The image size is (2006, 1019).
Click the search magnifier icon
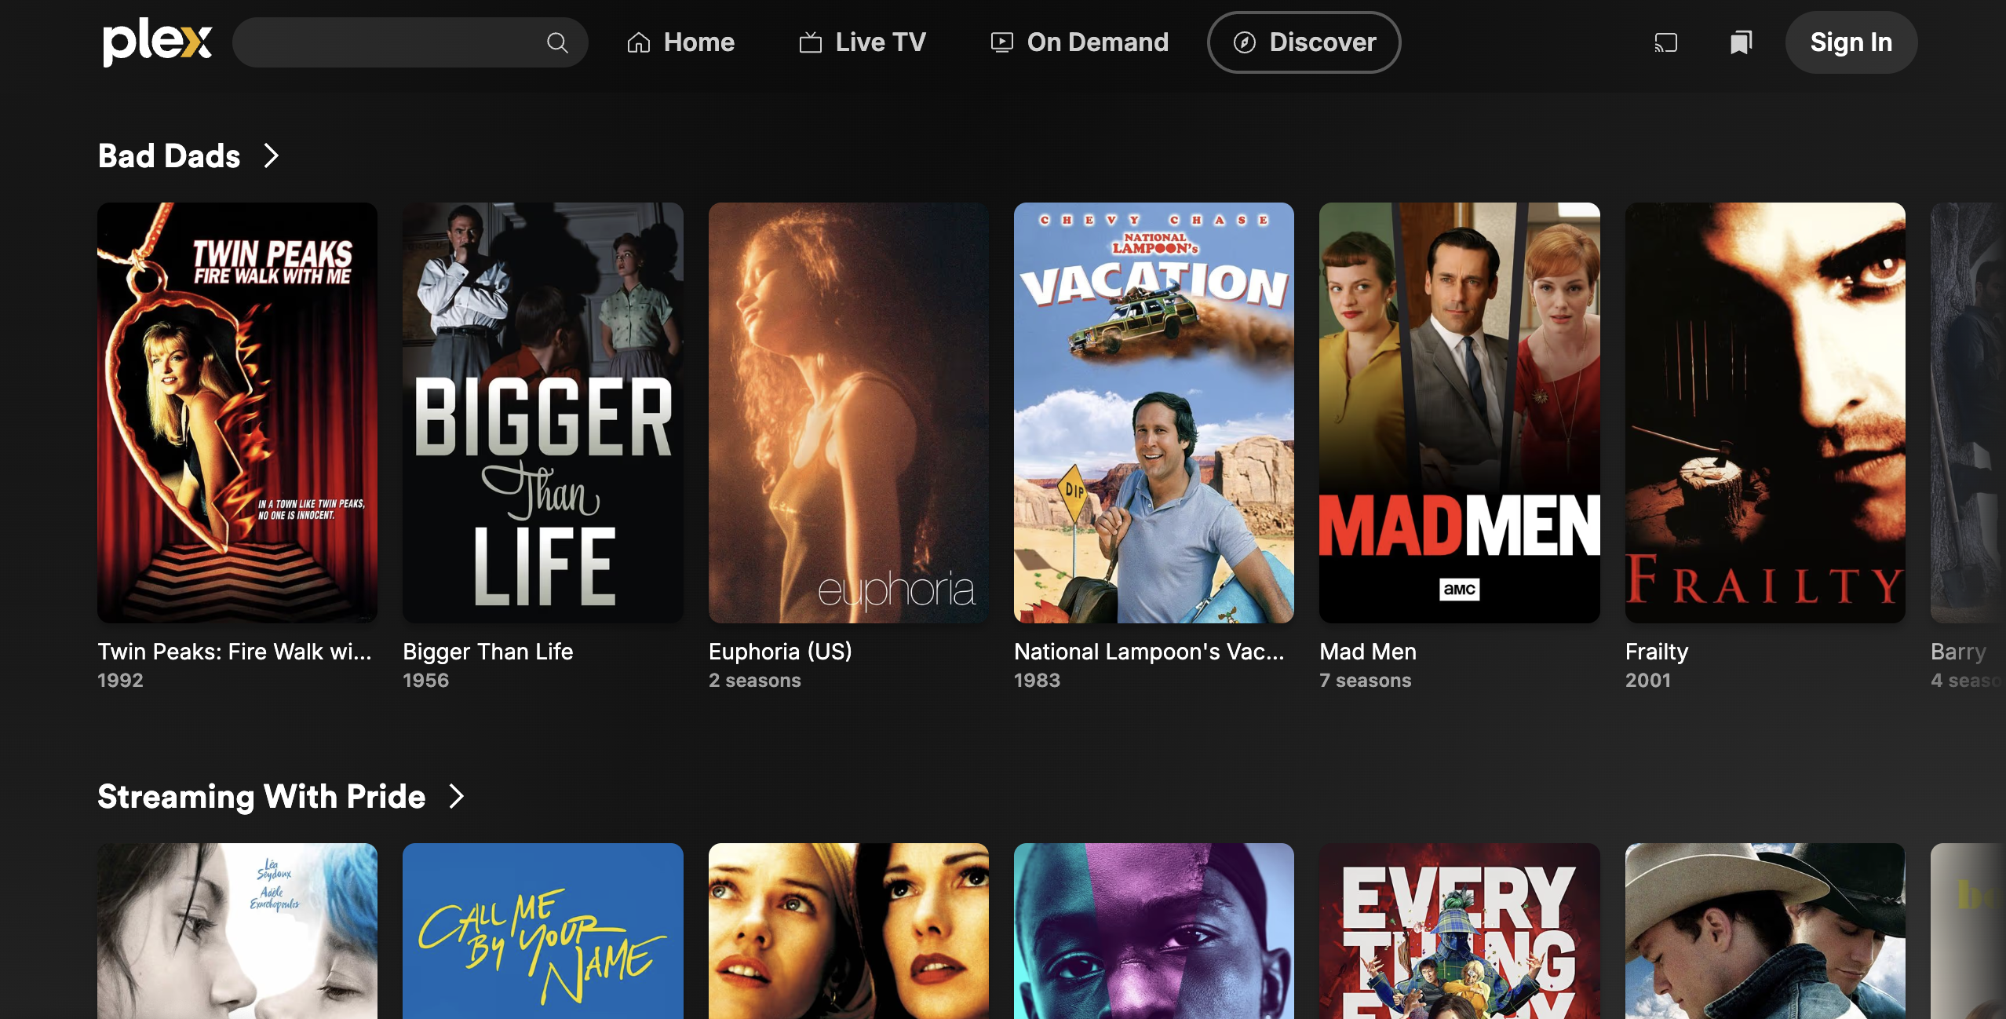(x=557, y=42)
